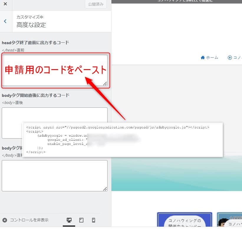Close the customizer with the X icon
This screenshot has height=229, width=242.
(x=5, y=4)
